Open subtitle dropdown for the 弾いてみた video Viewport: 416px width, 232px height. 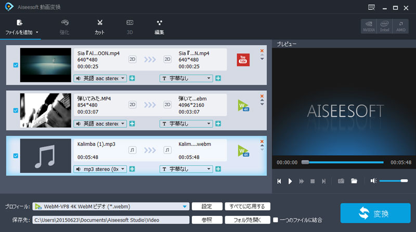coord(186,124)
